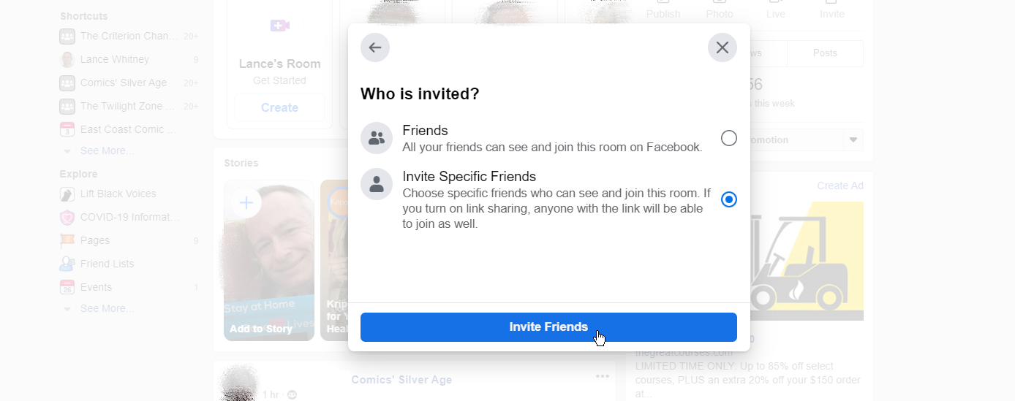This screenshot has width=1015, height=401.
Task: Click the Invite Friends button
Action: click(x=548, y=327)
